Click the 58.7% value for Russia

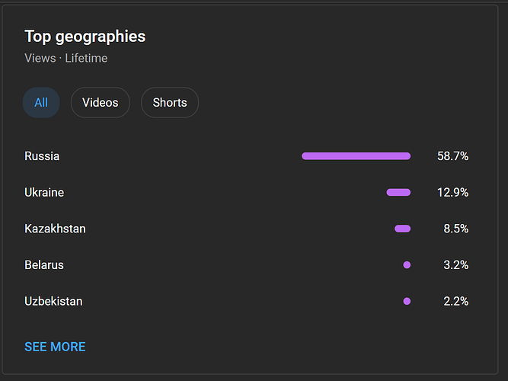point(452,156)
